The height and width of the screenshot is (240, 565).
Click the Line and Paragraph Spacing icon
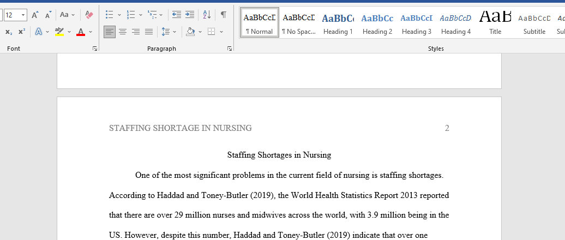165,32
